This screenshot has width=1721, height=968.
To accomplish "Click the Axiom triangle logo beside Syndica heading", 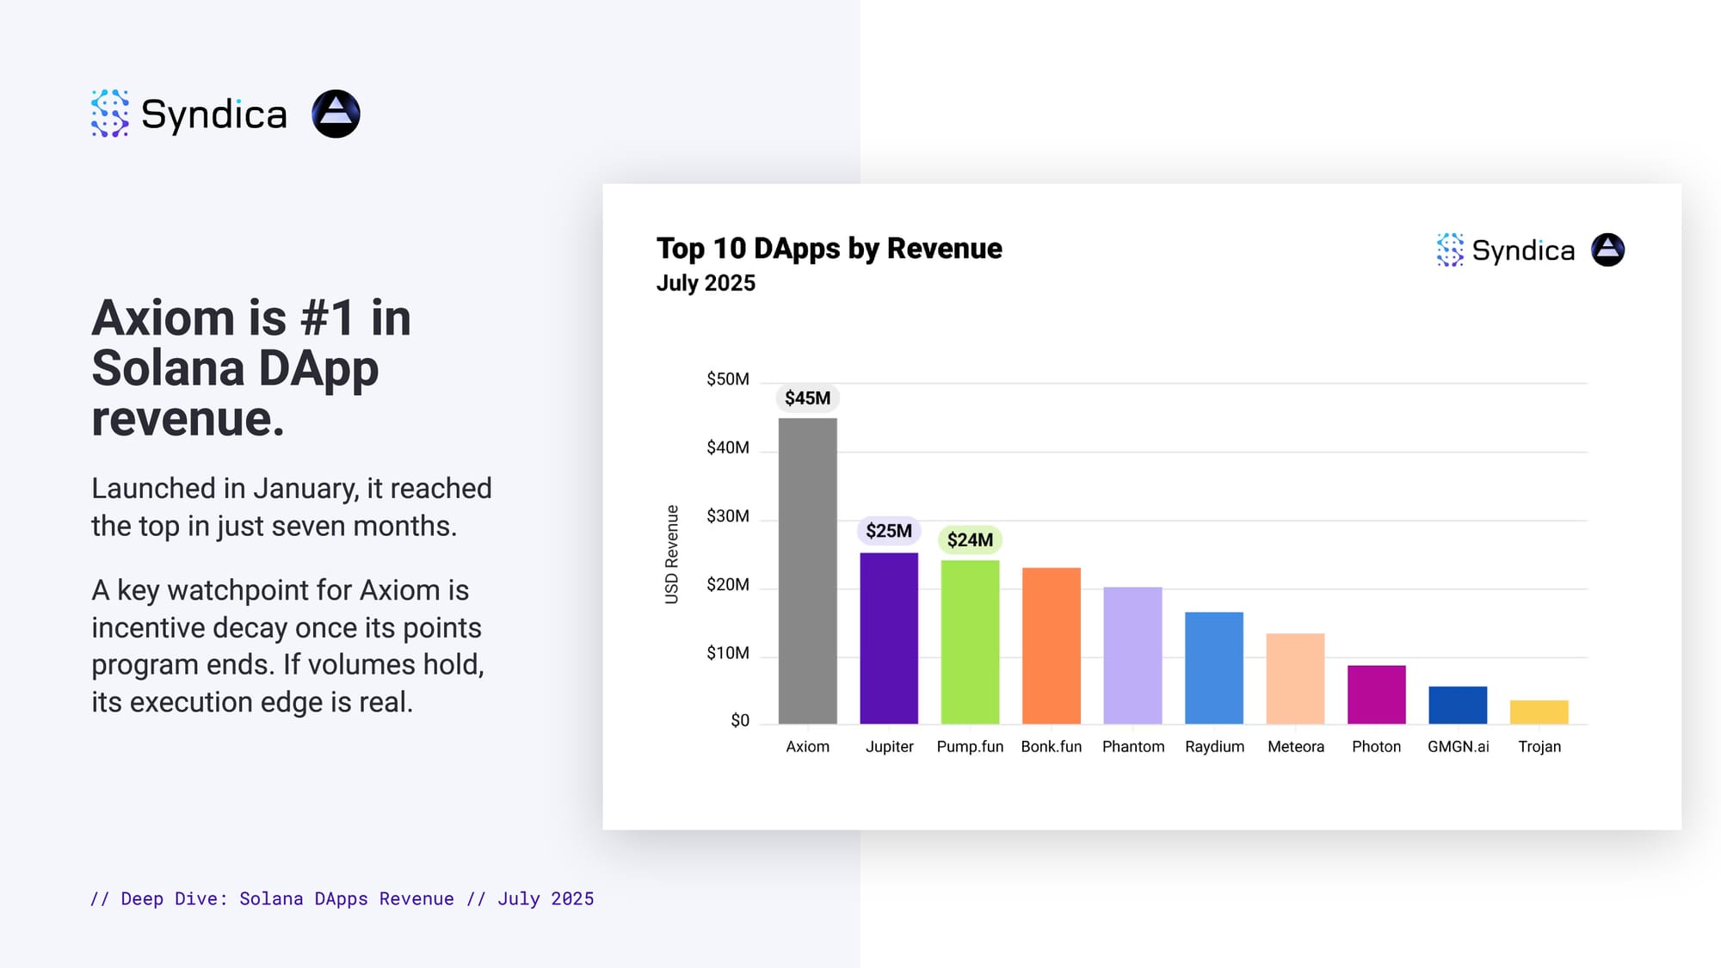I will pyautogui.click(x=336, y=114).
